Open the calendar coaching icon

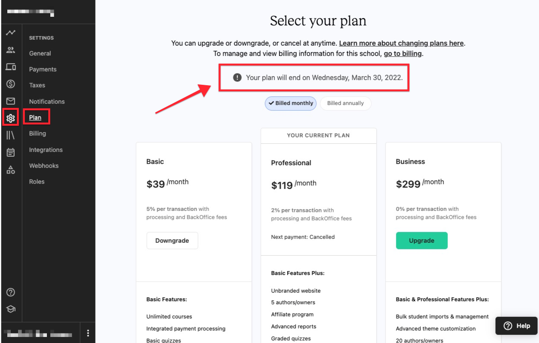coord(11,152)
